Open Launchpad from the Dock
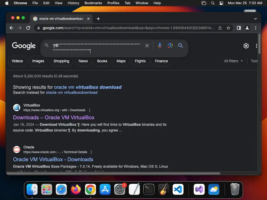The height and width of the screenshot is (200, 267). 47,189
